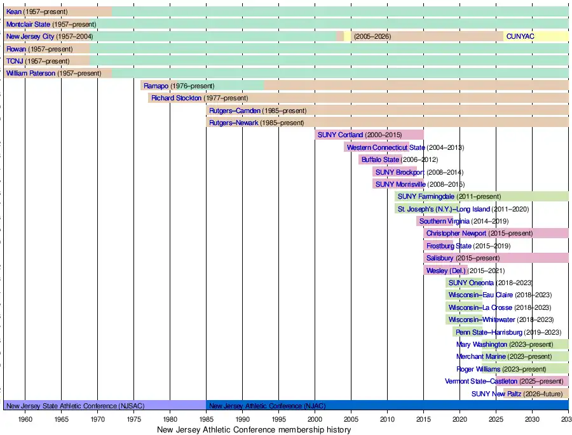
Task: Click the Montclair State link
Action: tap(28, 24)
